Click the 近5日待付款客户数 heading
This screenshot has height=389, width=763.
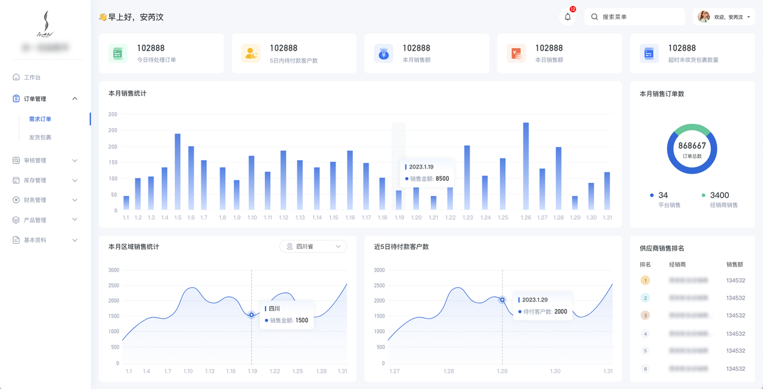point(402,247)
